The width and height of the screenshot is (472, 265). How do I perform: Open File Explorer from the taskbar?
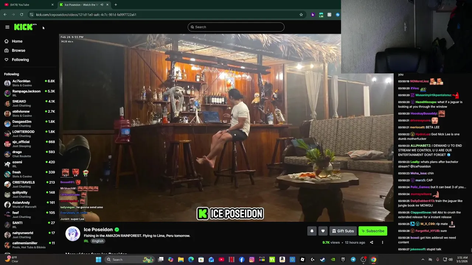click(181, 259)
